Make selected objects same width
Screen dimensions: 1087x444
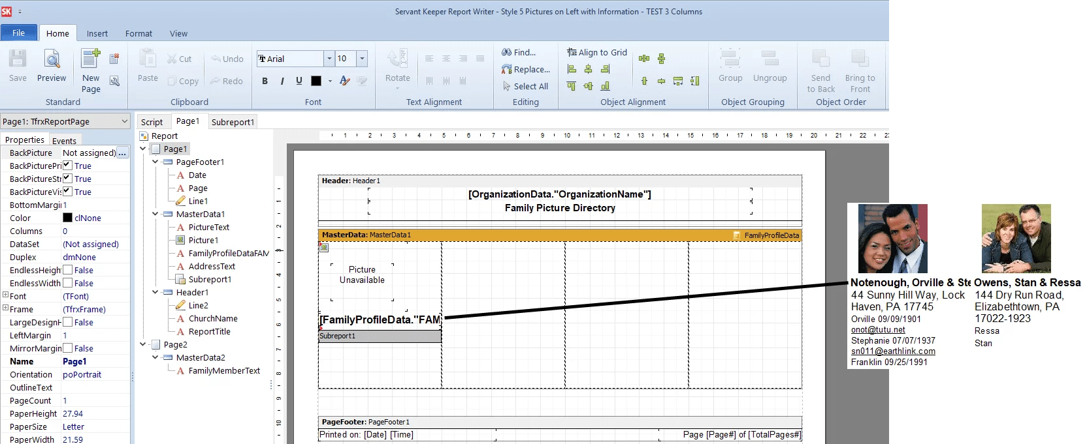coord(678,81)
